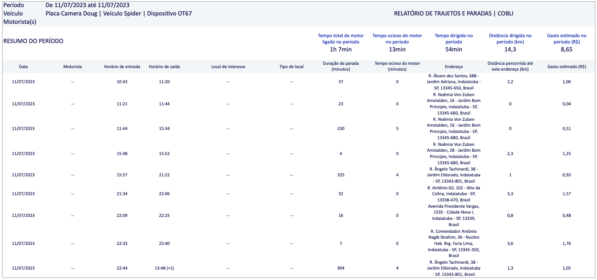The image size is (597, 280).
Task: Click the period text 'De 11/07/2023 até 11/07/2023'
Action: pos(87,5)
